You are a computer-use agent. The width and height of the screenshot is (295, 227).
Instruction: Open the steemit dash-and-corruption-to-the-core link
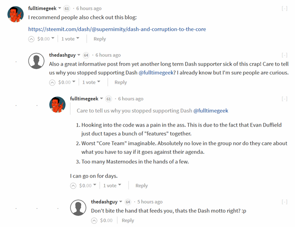[117, 29]
